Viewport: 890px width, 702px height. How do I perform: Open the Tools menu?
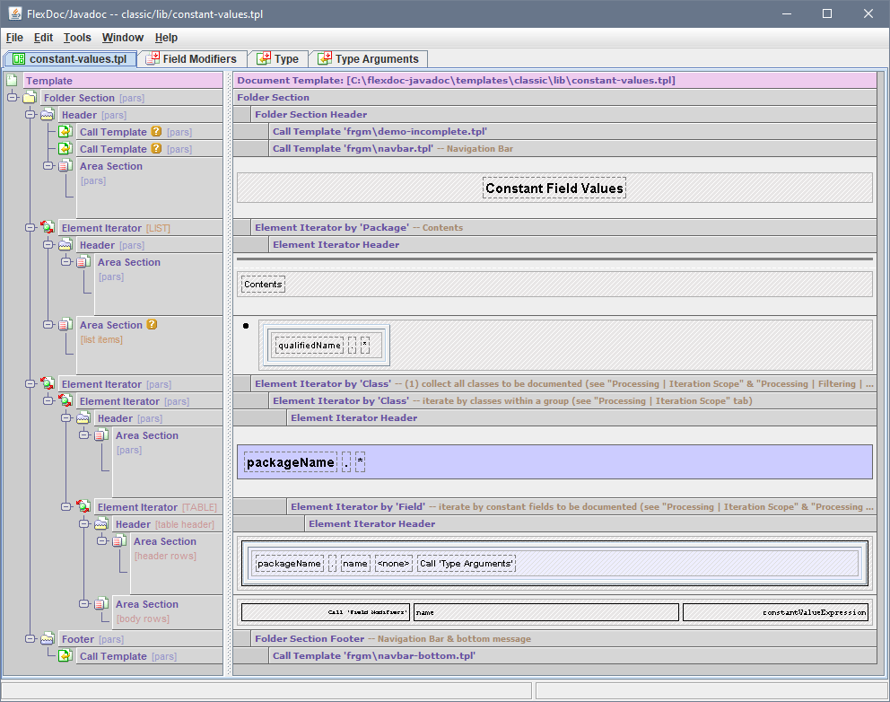77,38
